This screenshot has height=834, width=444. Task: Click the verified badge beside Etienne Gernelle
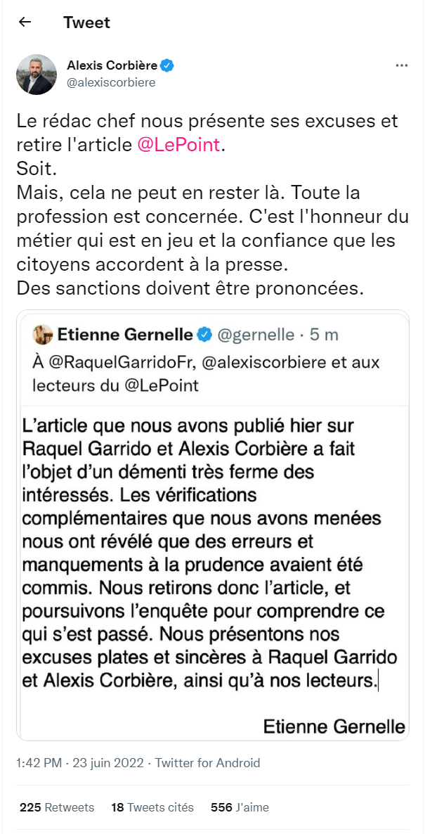click(204, 335)
